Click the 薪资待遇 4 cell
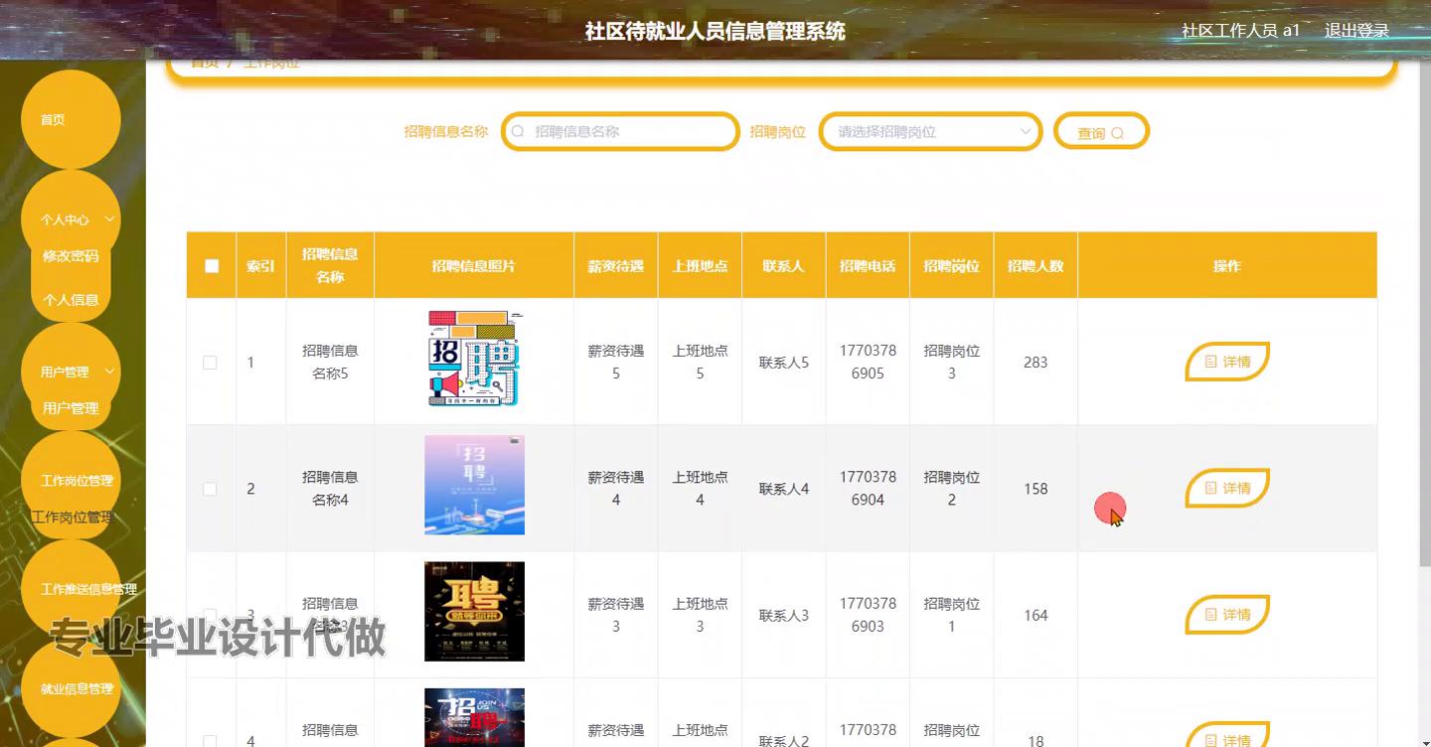This screenshot has height=747, width=1431. click(x=615, y=488)
